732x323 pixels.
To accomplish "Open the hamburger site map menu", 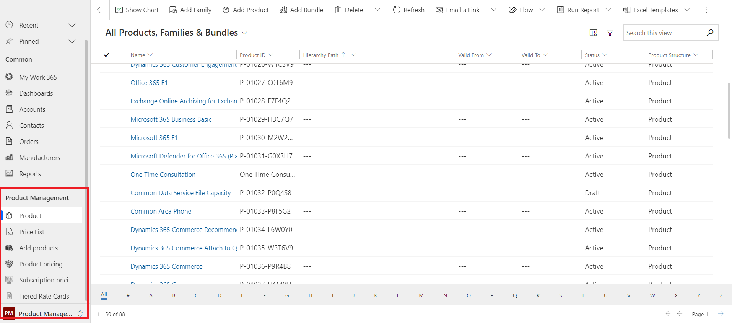I will (9, 10).
